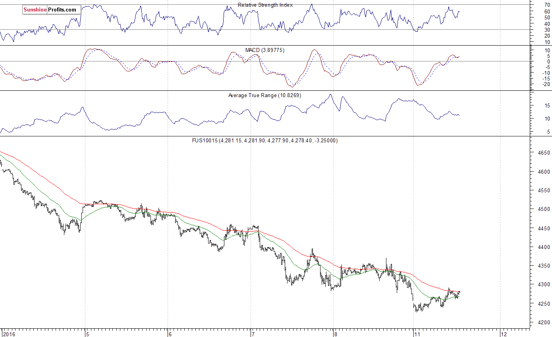Click the price axis label 4550
The image size is (552, 337).
[544, 191]
